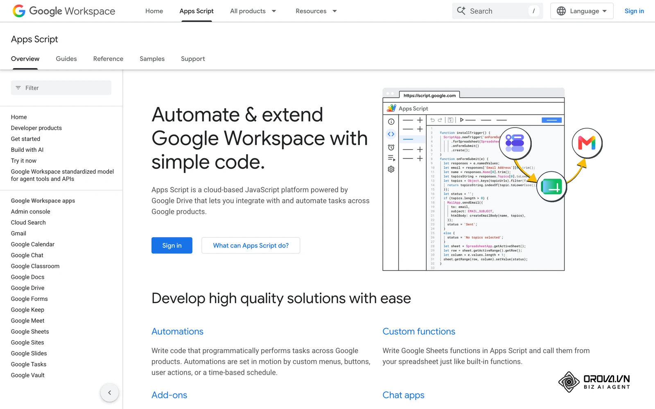Open Cloud Search in sidebar
Screen dimensions: 655x409
coord(28,222)
